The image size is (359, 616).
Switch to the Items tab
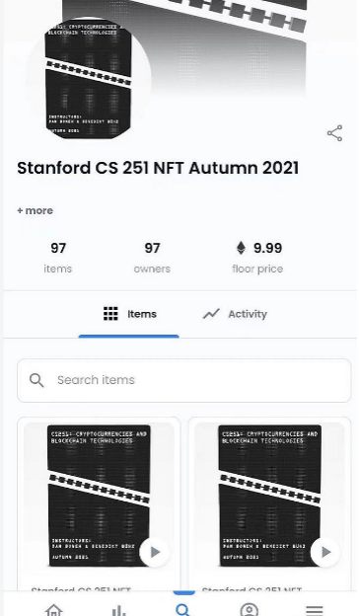pyautogui.click(x=129, y=314)
